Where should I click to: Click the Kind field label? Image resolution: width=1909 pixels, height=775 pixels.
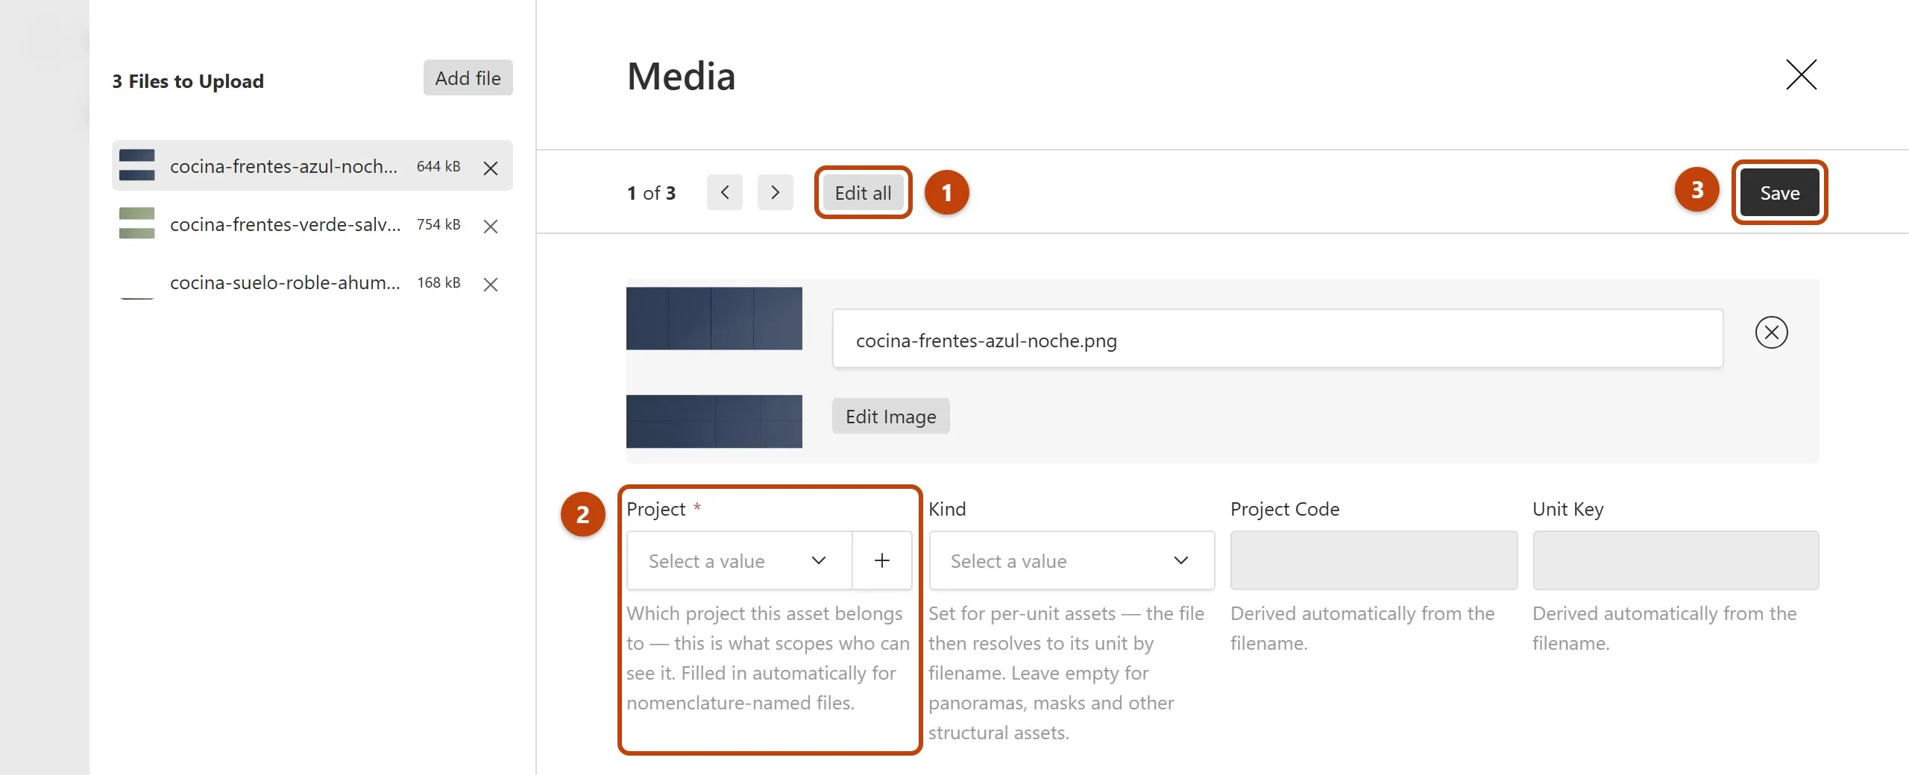tap(947, 509)
